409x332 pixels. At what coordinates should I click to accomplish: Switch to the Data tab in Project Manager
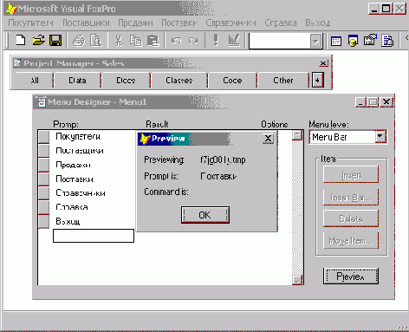click(77, 80)
